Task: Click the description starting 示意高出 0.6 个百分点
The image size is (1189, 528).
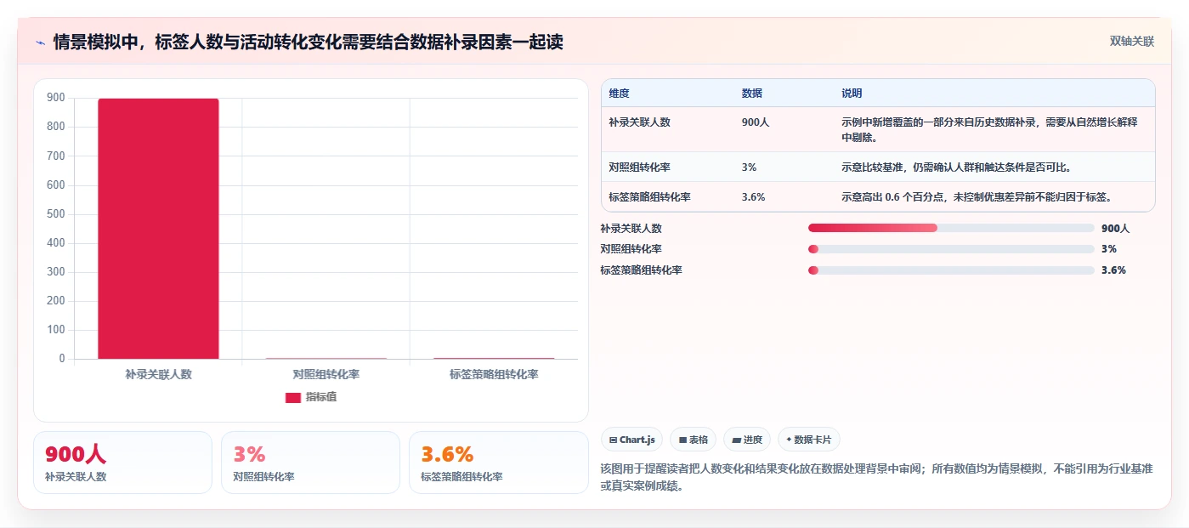Action: click(x=977, y=197)
